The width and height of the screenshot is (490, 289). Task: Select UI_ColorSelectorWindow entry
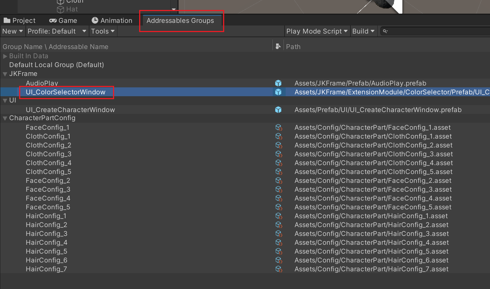(x=66, y=92)
